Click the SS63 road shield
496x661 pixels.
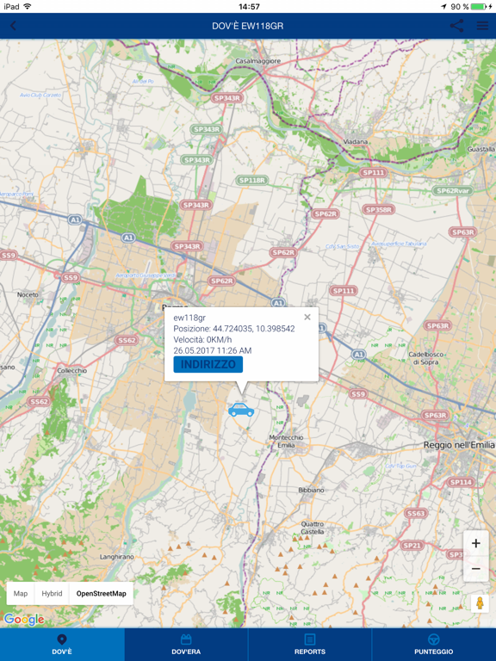(416, 513)
